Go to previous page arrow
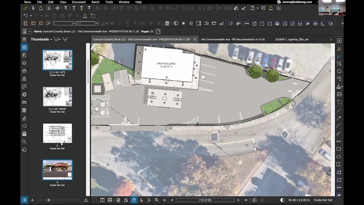This screenshot has height=205, width=364. pos(172,200)
